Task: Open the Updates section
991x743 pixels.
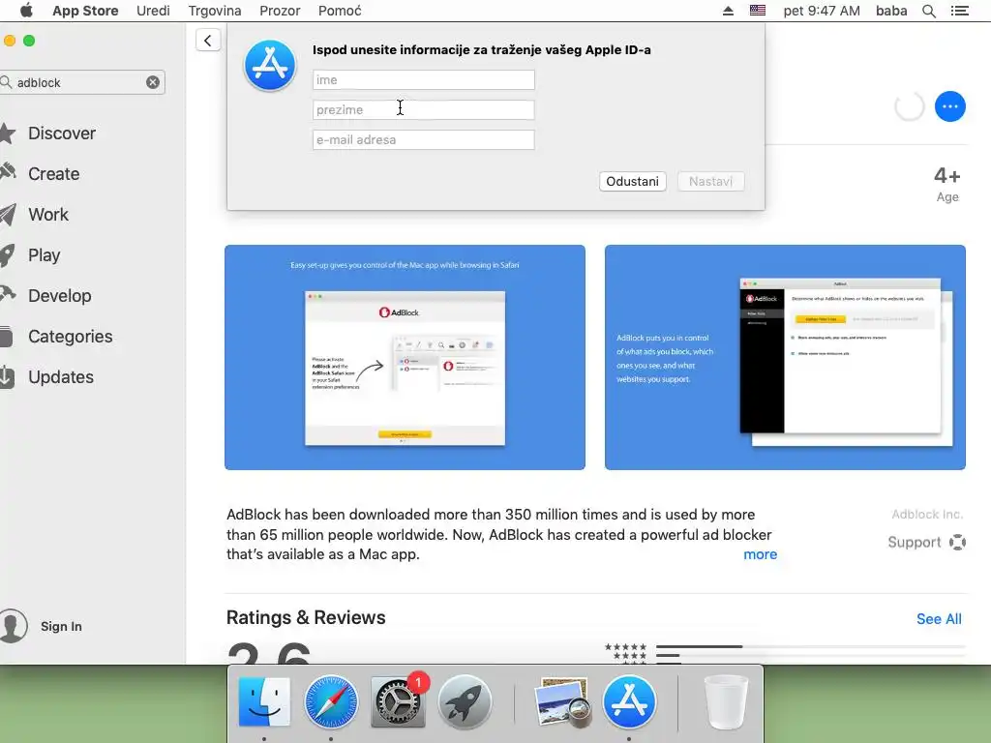Action: pos(61,377)
